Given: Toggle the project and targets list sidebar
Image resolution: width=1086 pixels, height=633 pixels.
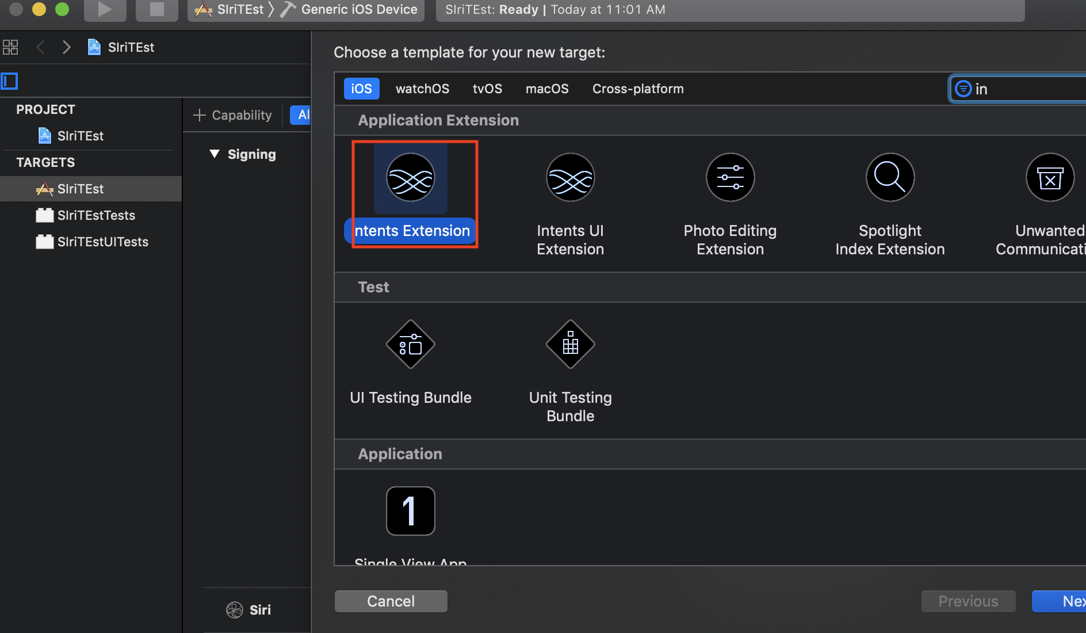Looking at the screenshot, I should 9,81.
